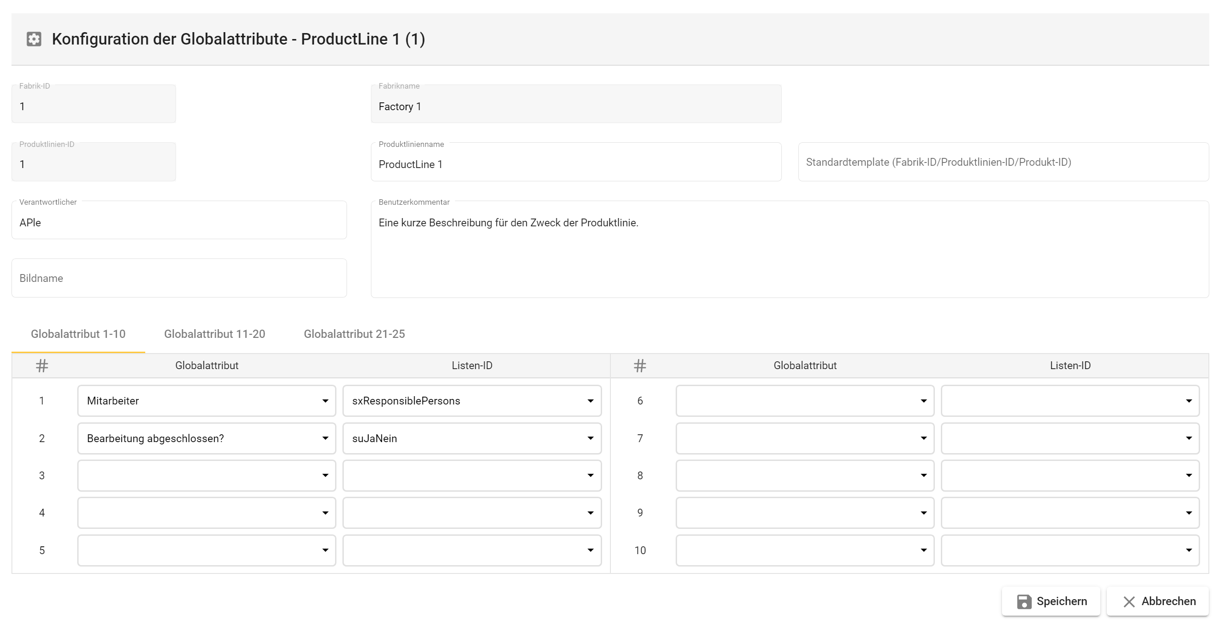Click the right table's # header
1218x623 pixels.
[x=640, y=365]
